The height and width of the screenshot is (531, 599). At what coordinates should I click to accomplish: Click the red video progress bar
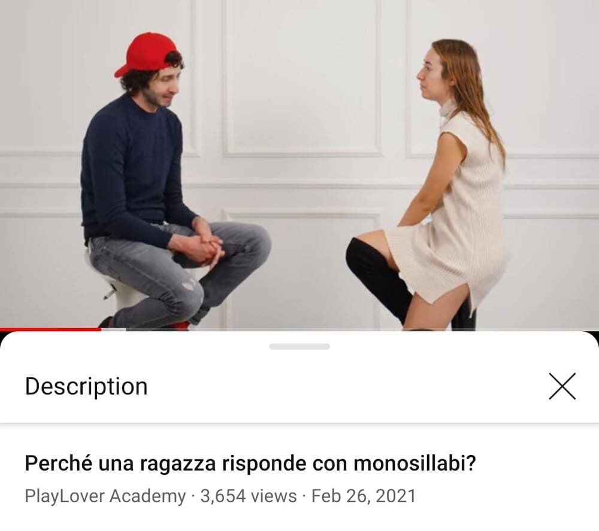pyautogui.click(x=50, y=329)
